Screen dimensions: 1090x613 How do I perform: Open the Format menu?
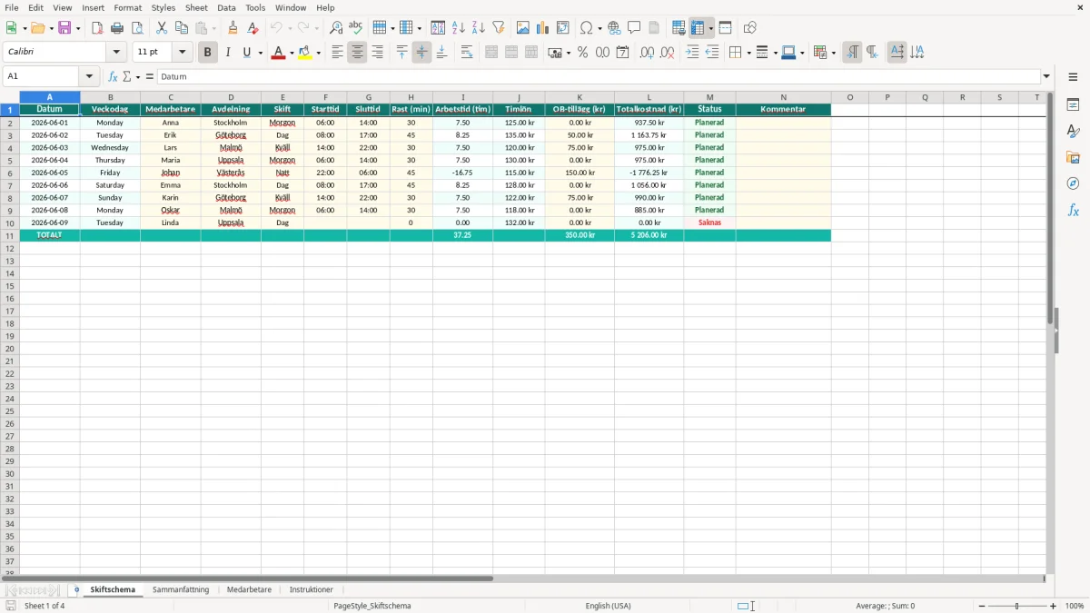click(x=128, y=7)
